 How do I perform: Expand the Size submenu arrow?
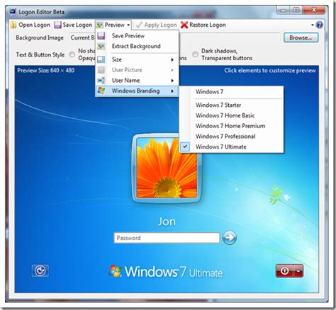coord(172,59)
